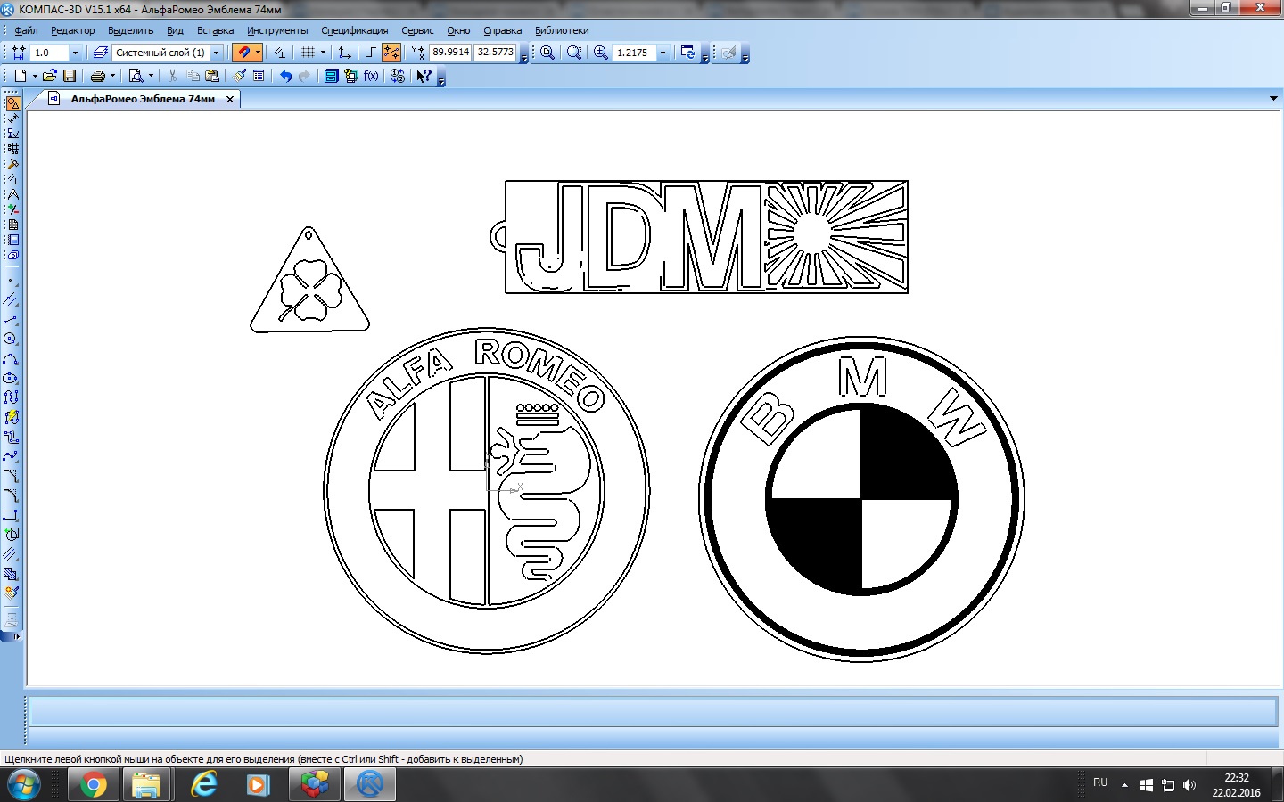Click the Print Preview icon
Screen dimensions: 1284x802
[x=136, y=76]
